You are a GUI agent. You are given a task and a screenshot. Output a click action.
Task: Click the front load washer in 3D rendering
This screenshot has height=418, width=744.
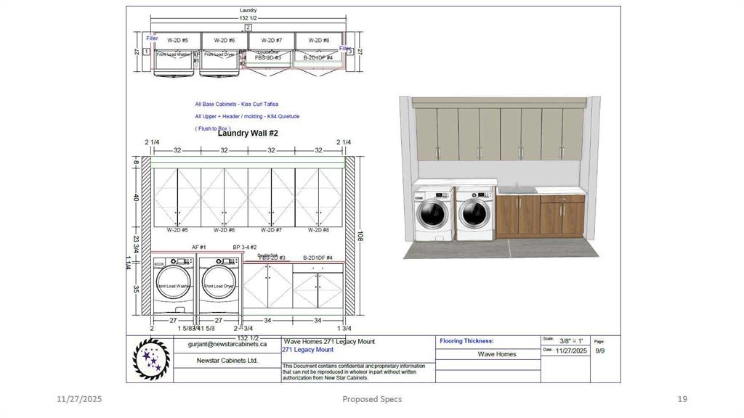[432, 213]
